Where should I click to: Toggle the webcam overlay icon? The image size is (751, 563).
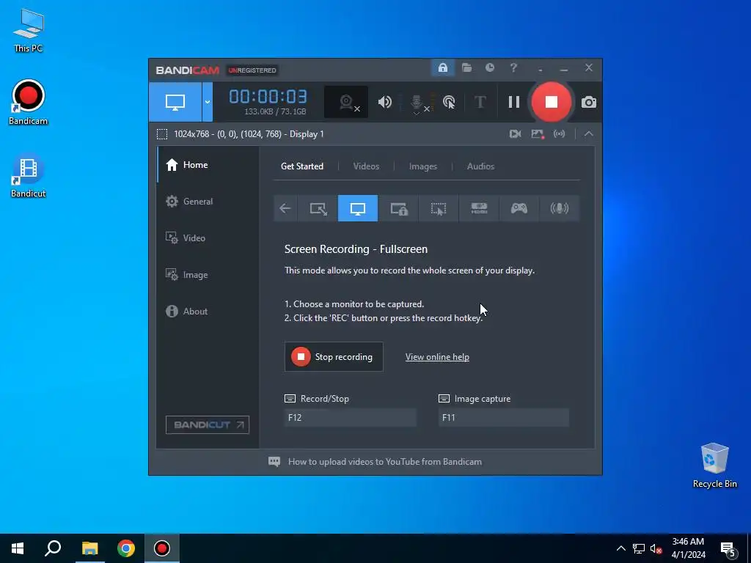(x=346, y=102)
